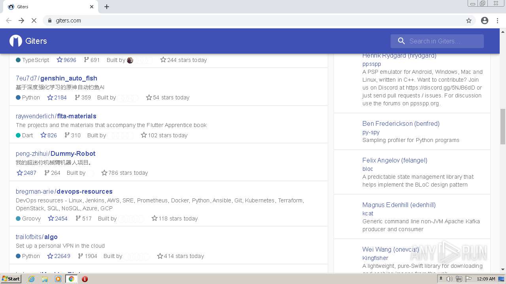506x284 pixels.
Task: Click the search magnifier icon
Action: click(401, 41)
